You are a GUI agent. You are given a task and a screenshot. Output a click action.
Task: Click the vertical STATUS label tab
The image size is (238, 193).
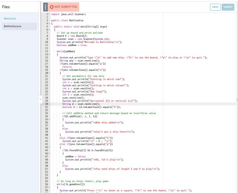(x=45, y=7)
